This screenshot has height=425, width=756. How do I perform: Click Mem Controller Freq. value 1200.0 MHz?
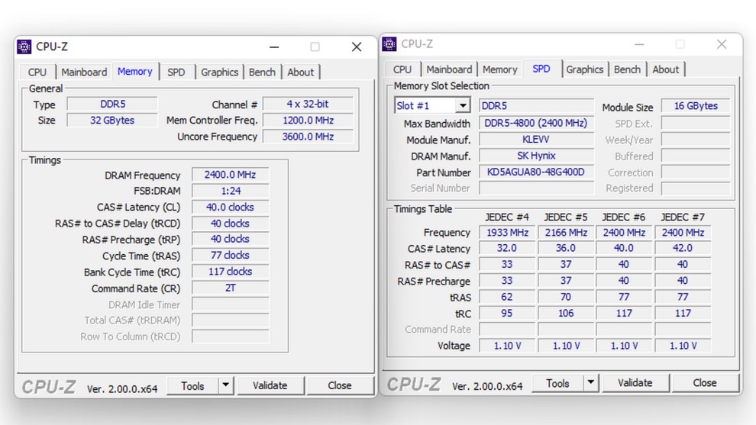pyautogui.click(x=308, y=121)
